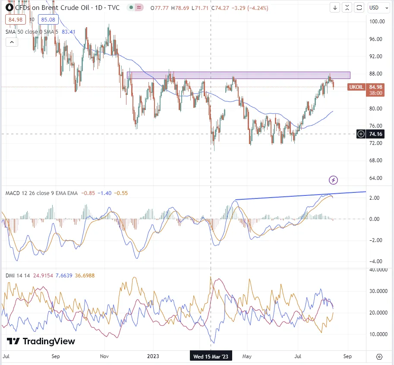Click the 84.98 sell price button
The width and height of the screenshot is (394, 365).
[16, 19]
